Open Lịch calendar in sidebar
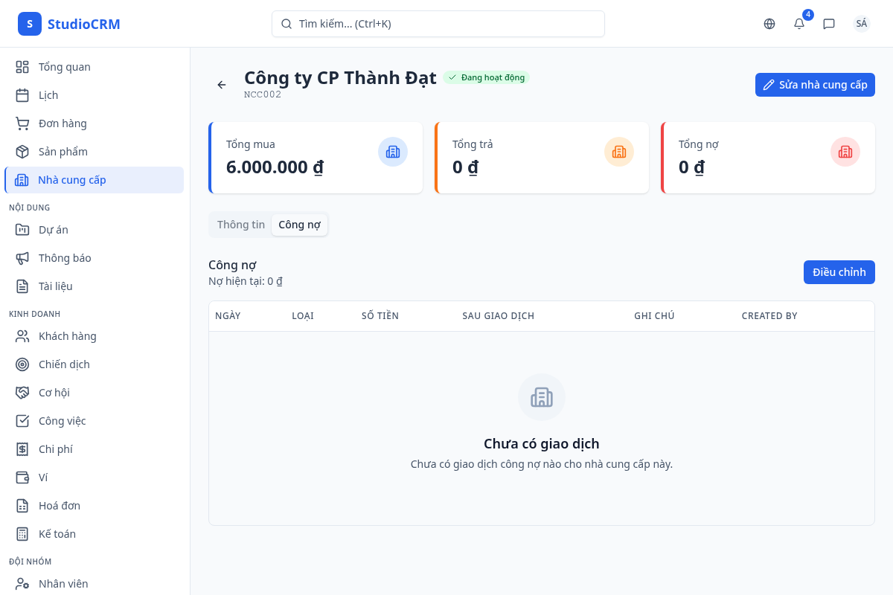The height and width of the screenshot is (595, 893). 48,95
